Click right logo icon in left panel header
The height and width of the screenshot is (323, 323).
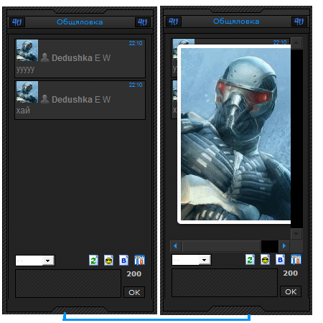tap(143, 22)
